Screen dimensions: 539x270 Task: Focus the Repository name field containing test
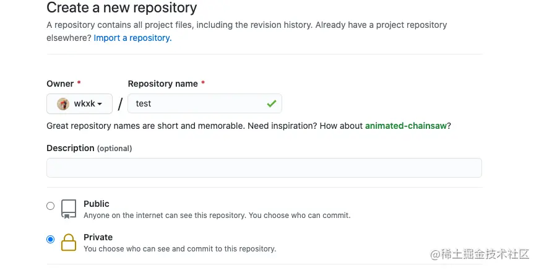click(x=198, y=103)
